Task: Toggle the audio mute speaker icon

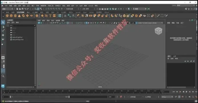Action: [189, 97]
